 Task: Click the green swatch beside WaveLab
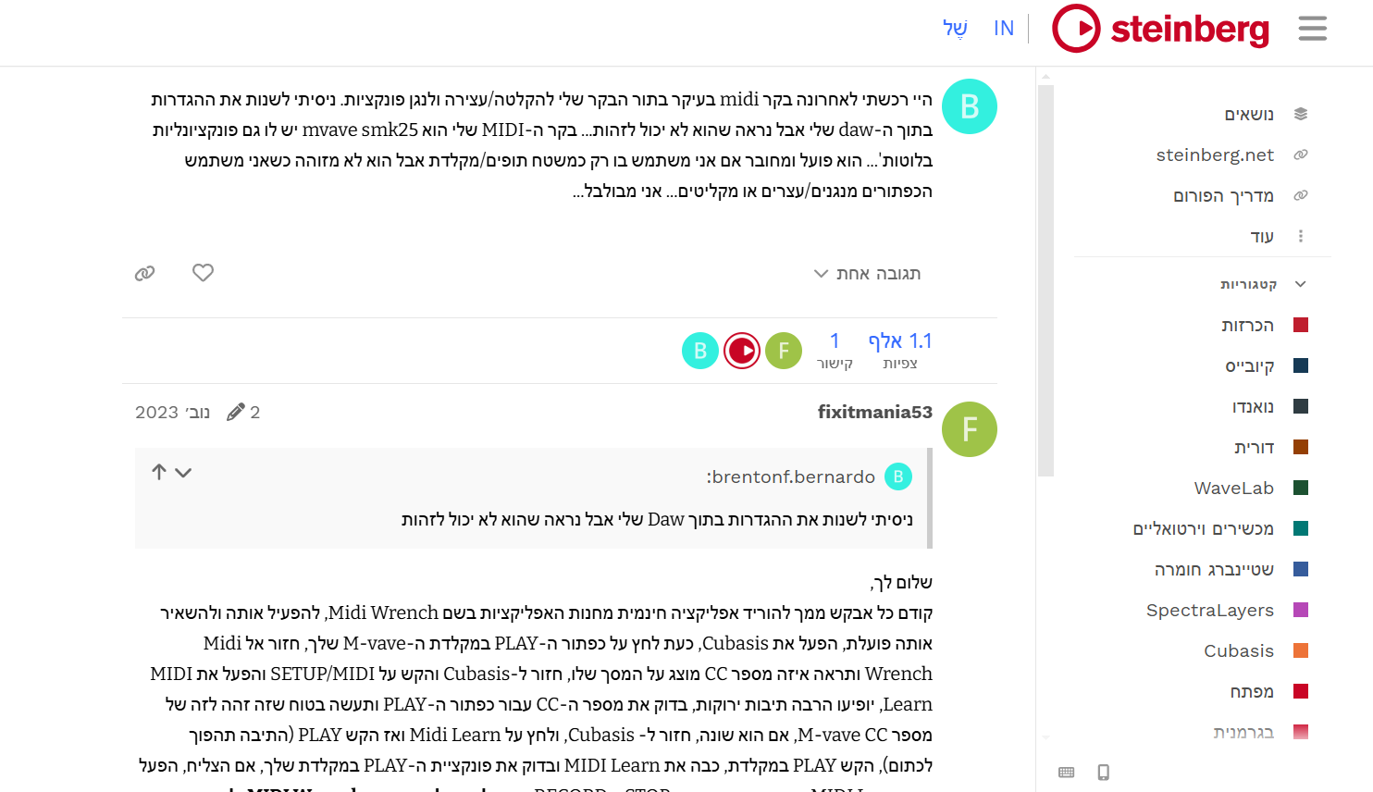click(1301, 489)
